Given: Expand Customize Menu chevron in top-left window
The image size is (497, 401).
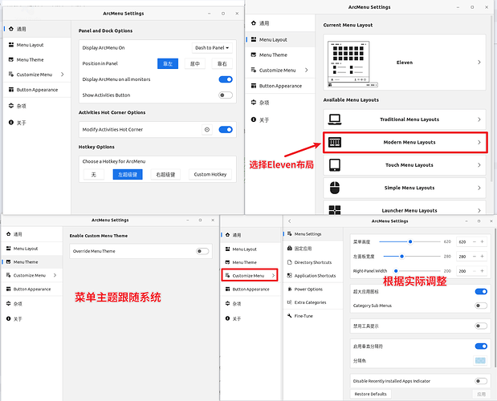Looking at the screenshot, I should coord(63,75).
